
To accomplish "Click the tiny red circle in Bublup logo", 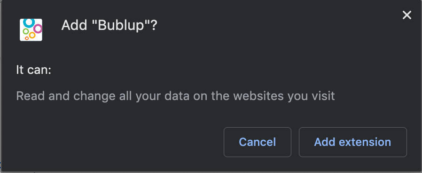I will point(27,38).
